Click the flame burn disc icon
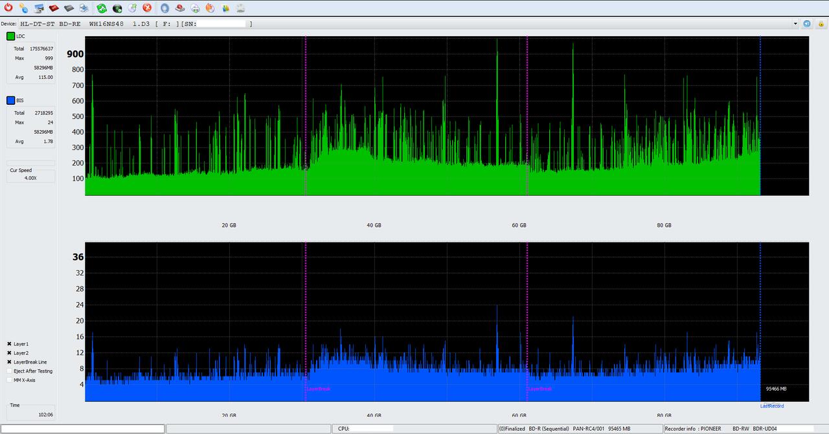 (x=210, y=8)
